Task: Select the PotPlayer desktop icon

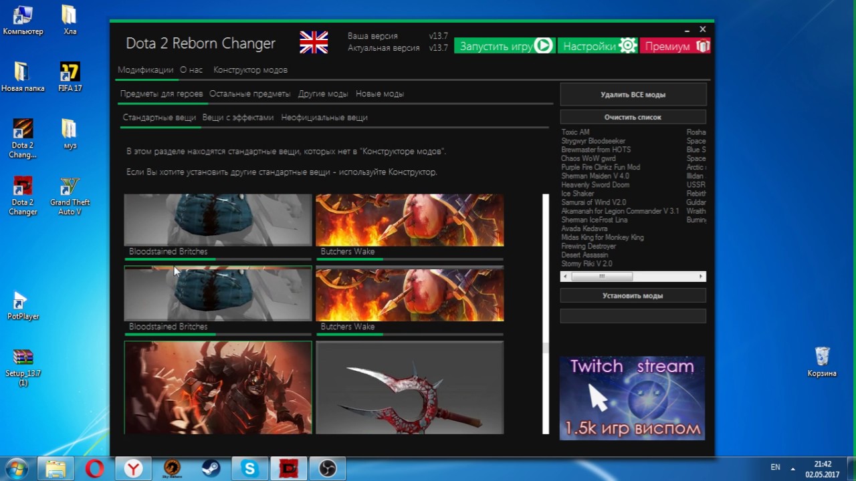Action: click(x=23, y=306)
